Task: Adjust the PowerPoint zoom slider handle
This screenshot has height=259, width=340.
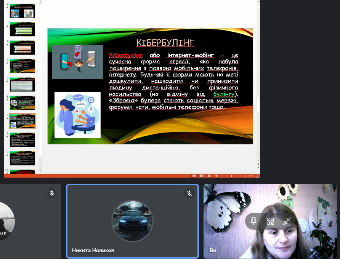Action: pos(232,176)
